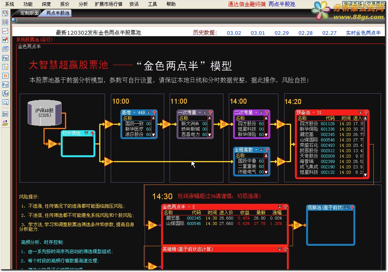Expand the 预备池 box dropdown arrow
This screenshot has height=272, width=388.
pyautogui.click(x=360, y=112)
